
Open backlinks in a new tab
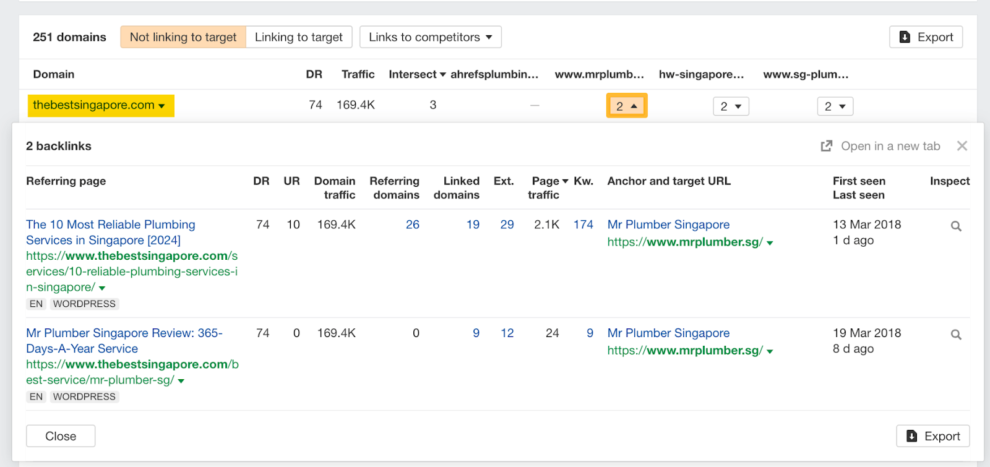tap(880, 146)
